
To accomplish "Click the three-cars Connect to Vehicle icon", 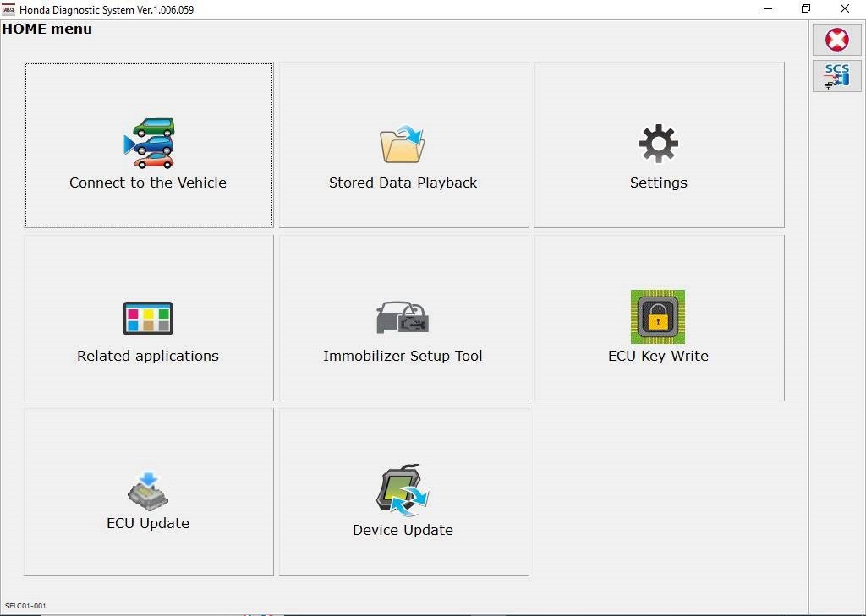I will 149,143.
